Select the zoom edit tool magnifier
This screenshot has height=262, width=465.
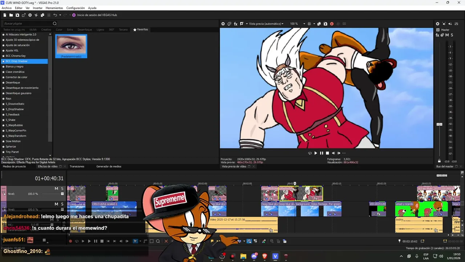158,241
